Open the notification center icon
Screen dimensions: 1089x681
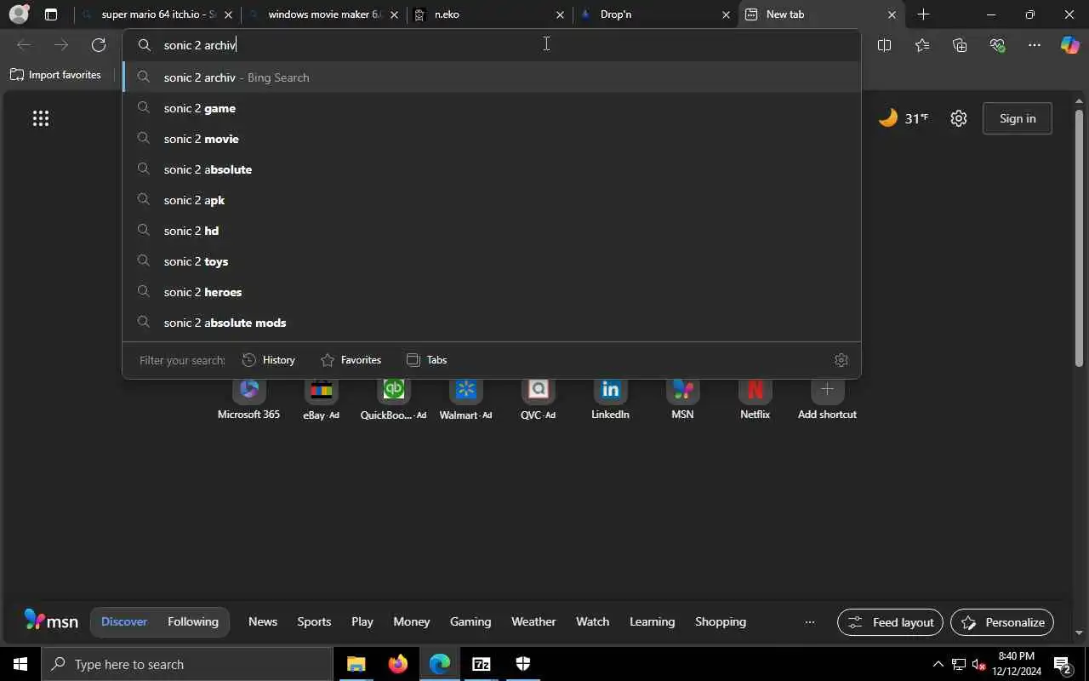coord(1063,664)
